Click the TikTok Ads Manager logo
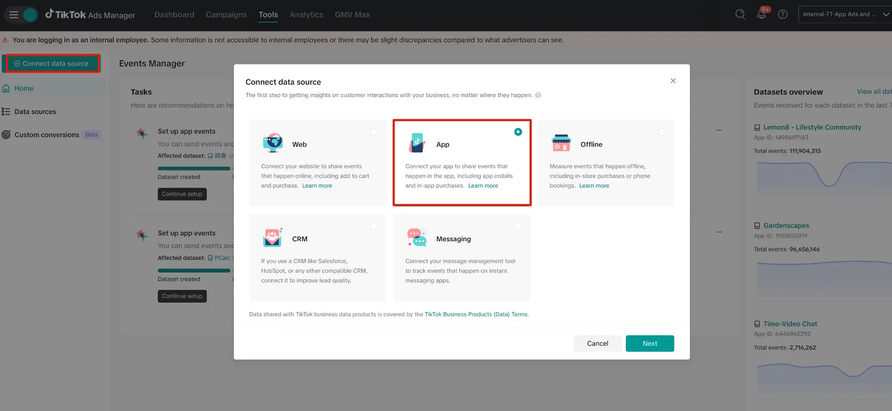The height and width of the screenshot is (411, 892). pos(90,14)
